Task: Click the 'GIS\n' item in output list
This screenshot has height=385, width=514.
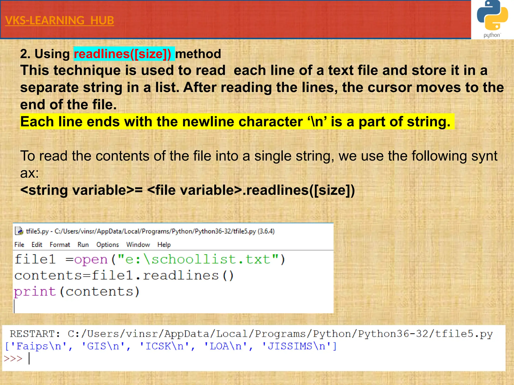Action: (x=103, y=346)
